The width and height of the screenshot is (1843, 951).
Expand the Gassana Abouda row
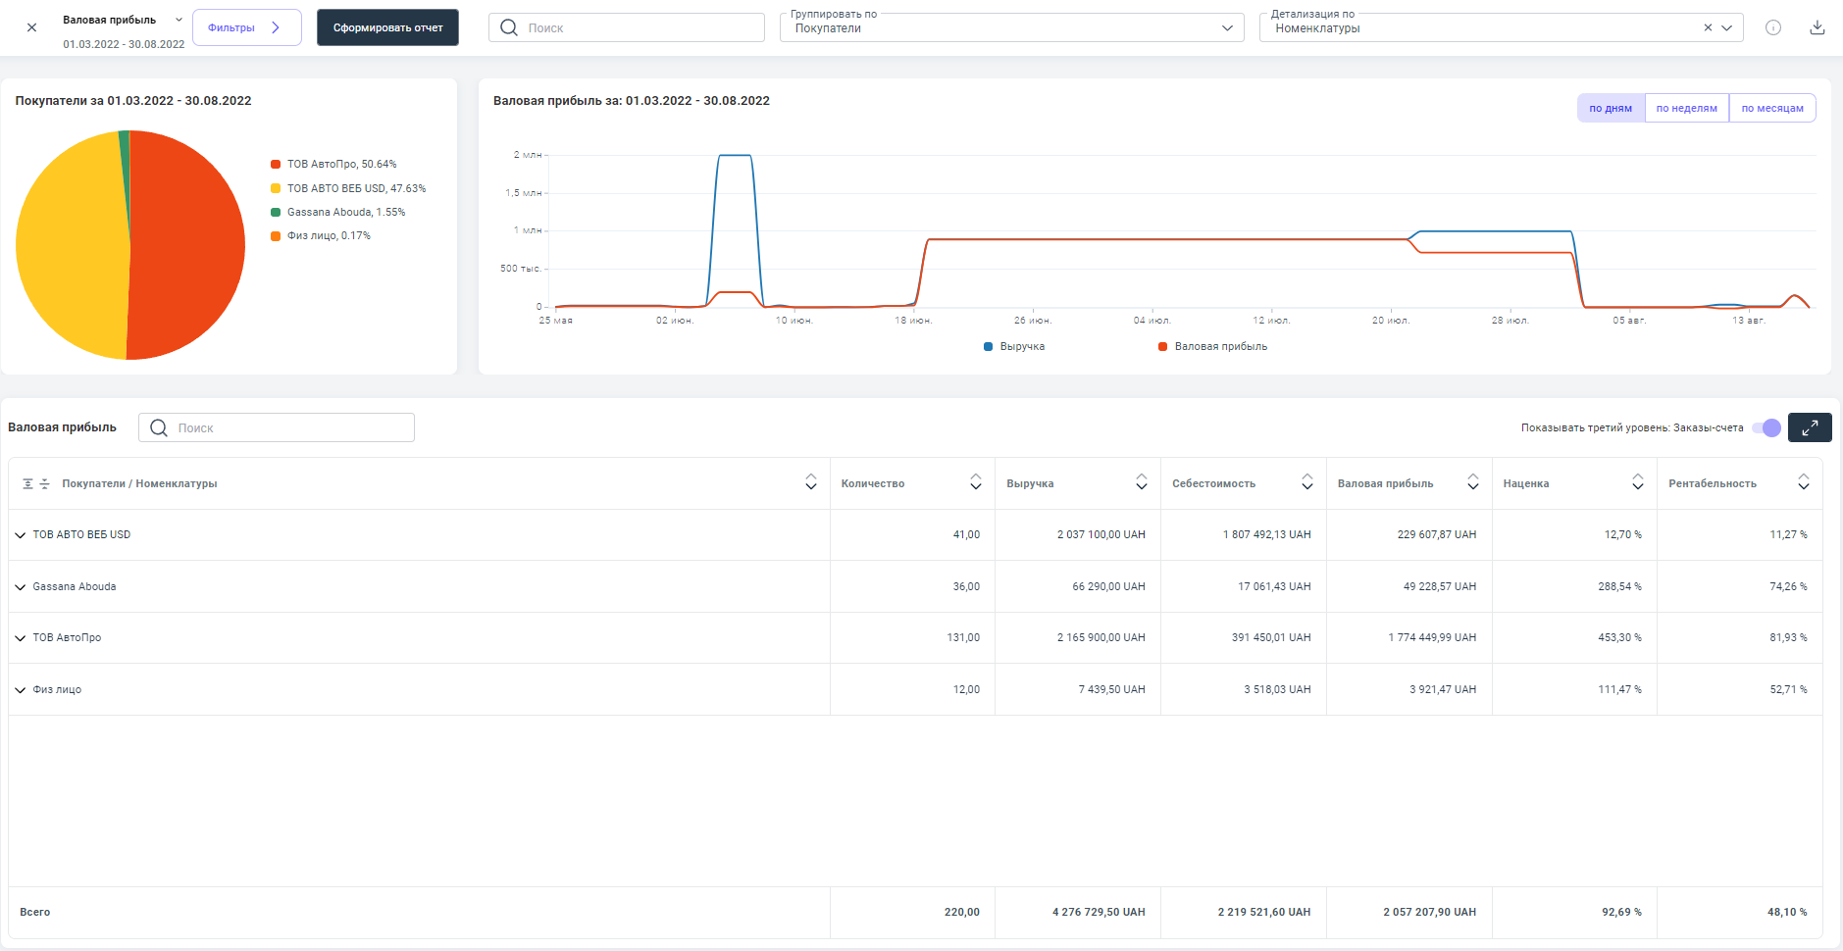(x=21, y=587)
